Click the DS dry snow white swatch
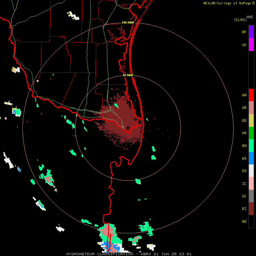256x256 pixels. coord(251,171)
